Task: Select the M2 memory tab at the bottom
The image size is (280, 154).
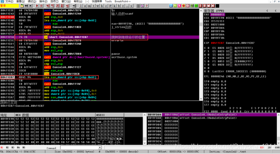Action: (7, 148)
